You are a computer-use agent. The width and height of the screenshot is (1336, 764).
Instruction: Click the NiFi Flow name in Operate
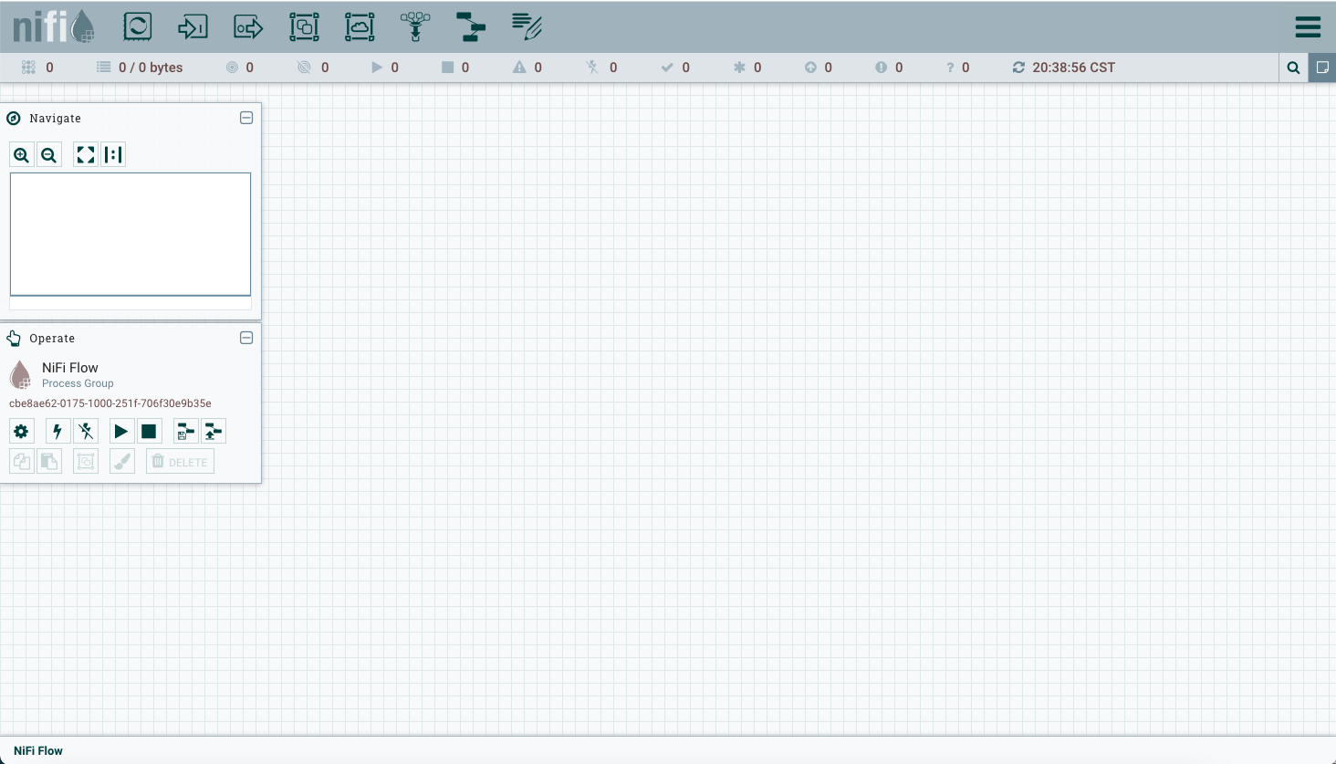point(70,368)
